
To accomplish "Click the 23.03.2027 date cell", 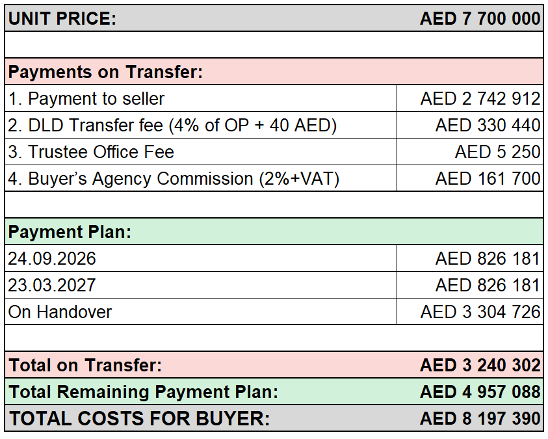I will [x=201, y=286].
